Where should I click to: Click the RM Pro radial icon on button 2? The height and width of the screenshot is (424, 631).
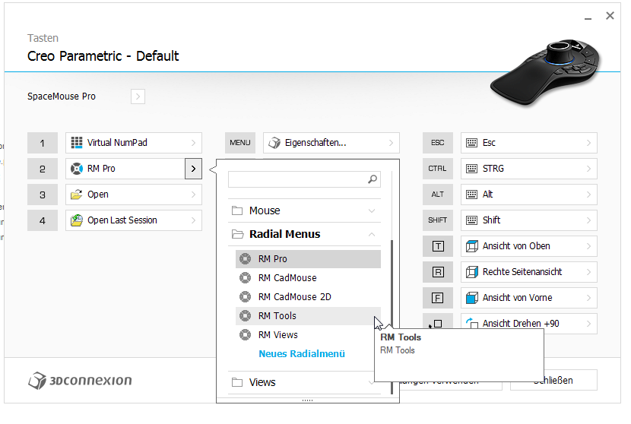[x=77, y=169]
